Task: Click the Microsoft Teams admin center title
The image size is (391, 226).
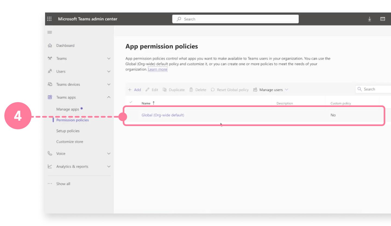Action: 88,19
